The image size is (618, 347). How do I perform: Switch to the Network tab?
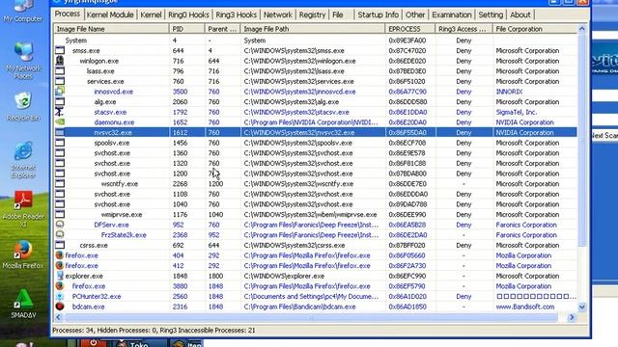tap(278, 15)
